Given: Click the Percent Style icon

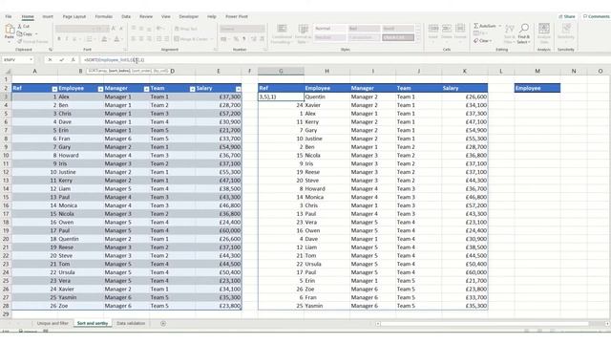Looking at the screenshot, I should [x=236, y=39].
